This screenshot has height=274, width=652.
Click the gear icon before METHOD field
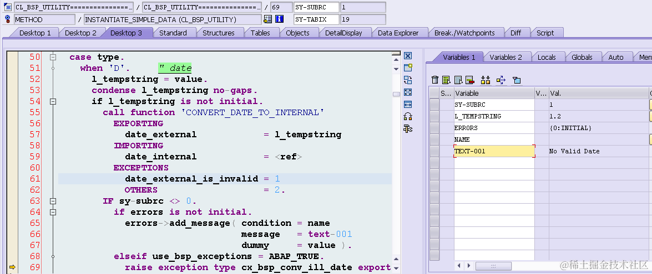[x=8, y=19]
